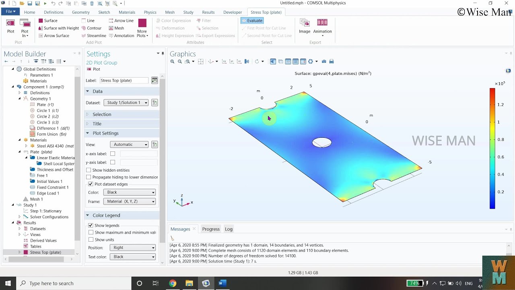515x290 pixels.
Task: Open the Home ribbon tab
Action: [x=29, y=12]
